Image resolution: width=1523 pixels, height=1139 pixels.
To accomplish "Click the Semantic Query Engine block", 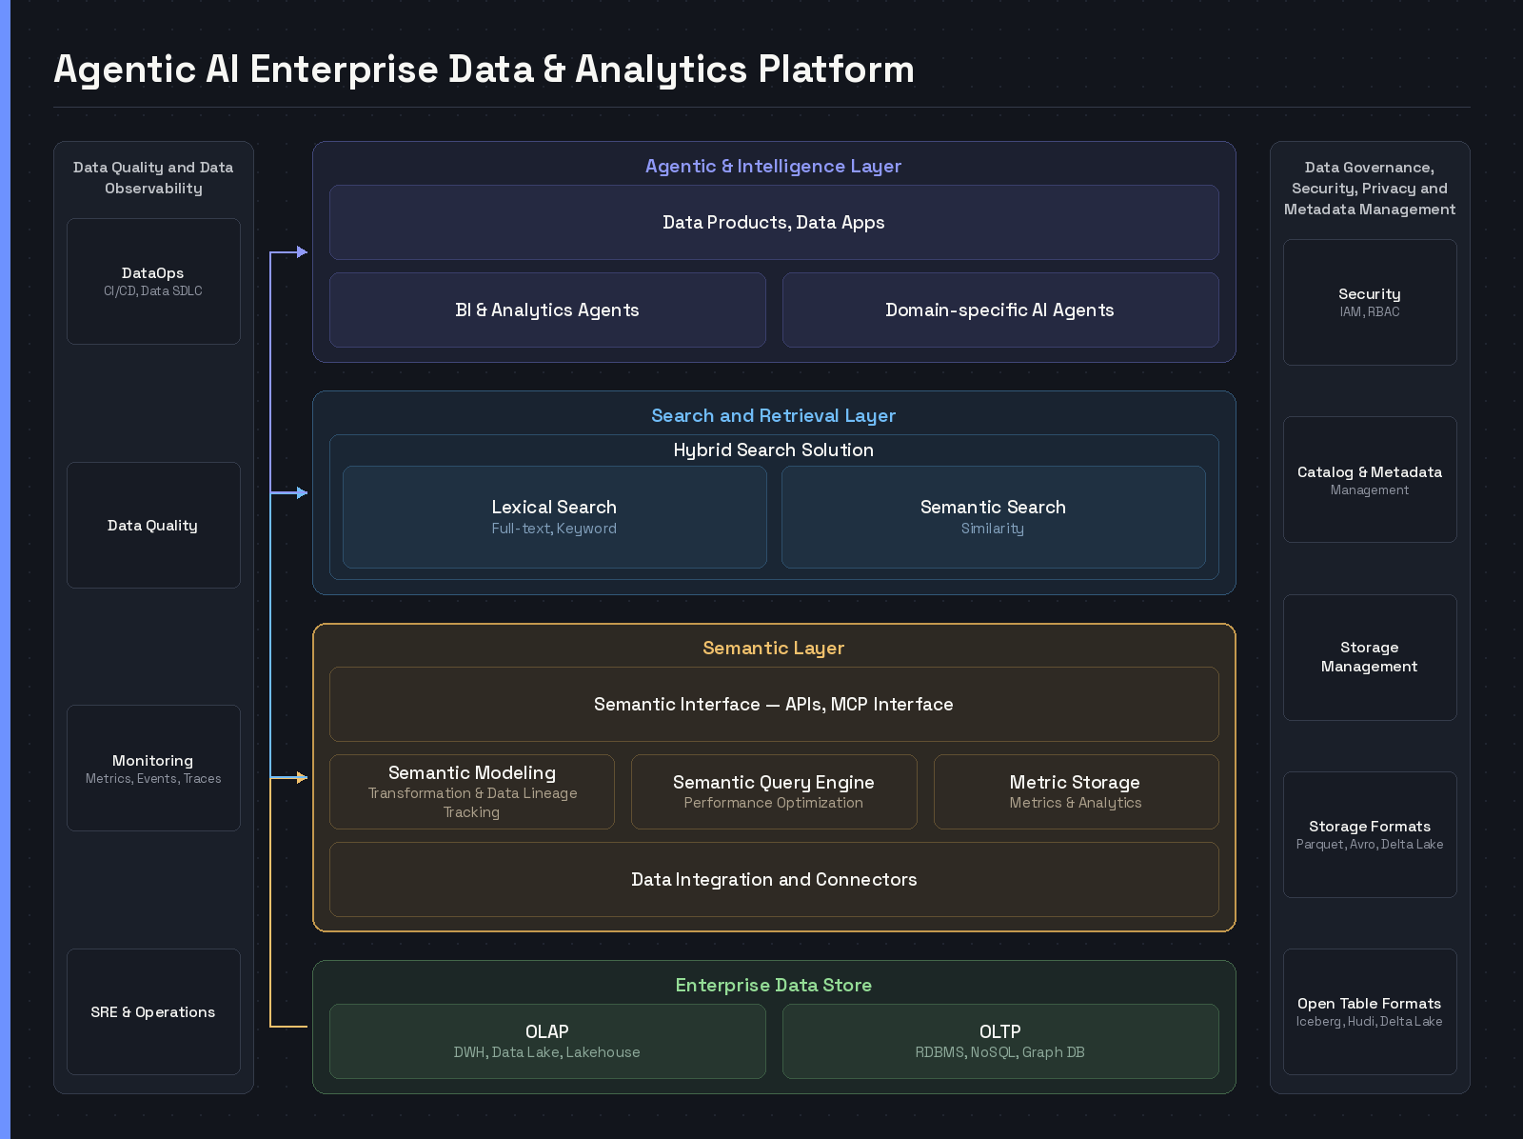I will 774,792.
